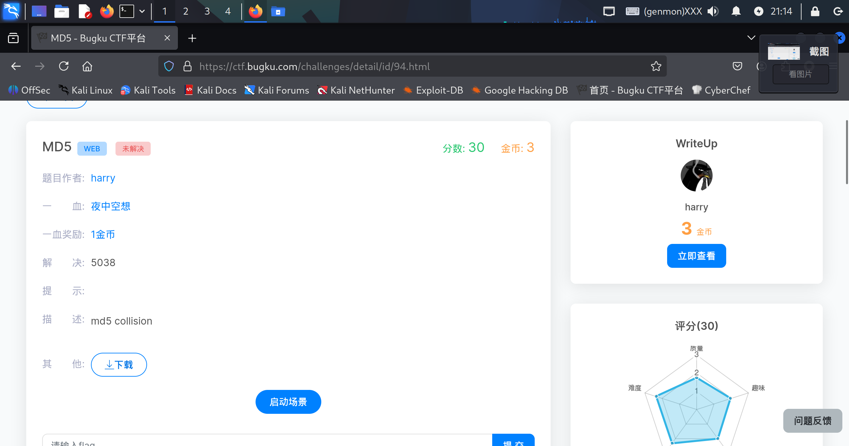The width and height of the screenshot is (849, 446).
Task: Go back with the back arrow
Action: pyautogui.click(x=16, y=66)
